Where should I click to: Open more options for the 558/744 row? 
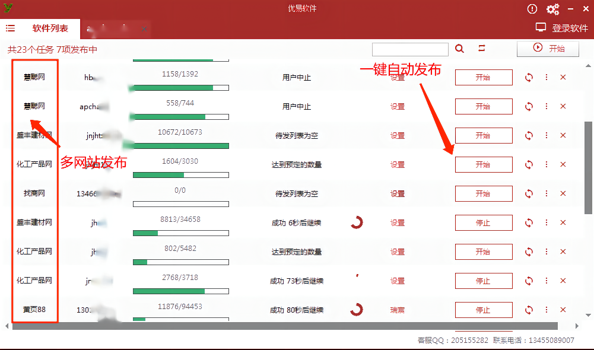coord(547,106)
